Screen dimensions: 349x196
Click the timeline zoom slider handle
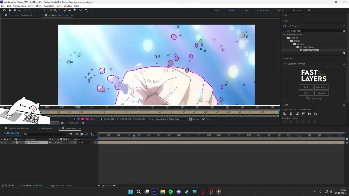click(x=103, y=186)
